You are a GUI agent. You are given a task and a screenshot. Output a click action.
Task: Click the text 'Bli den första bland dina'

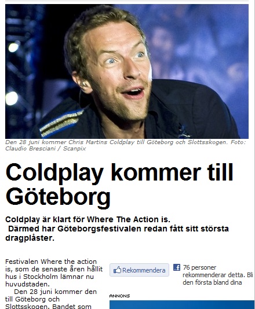tap(218, 279)
